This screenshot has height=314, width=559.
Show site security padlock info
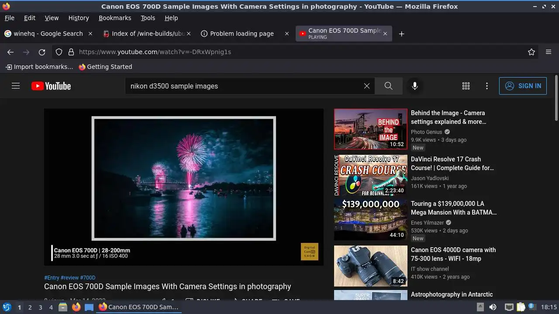[x=71, y=52]
